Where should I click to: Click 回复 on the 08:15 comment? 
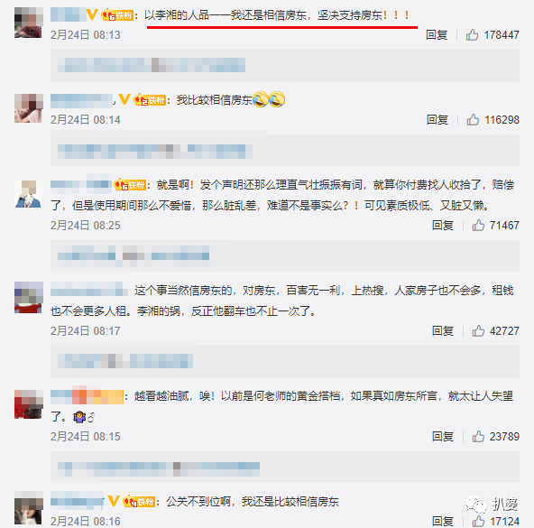click(443, 436)
